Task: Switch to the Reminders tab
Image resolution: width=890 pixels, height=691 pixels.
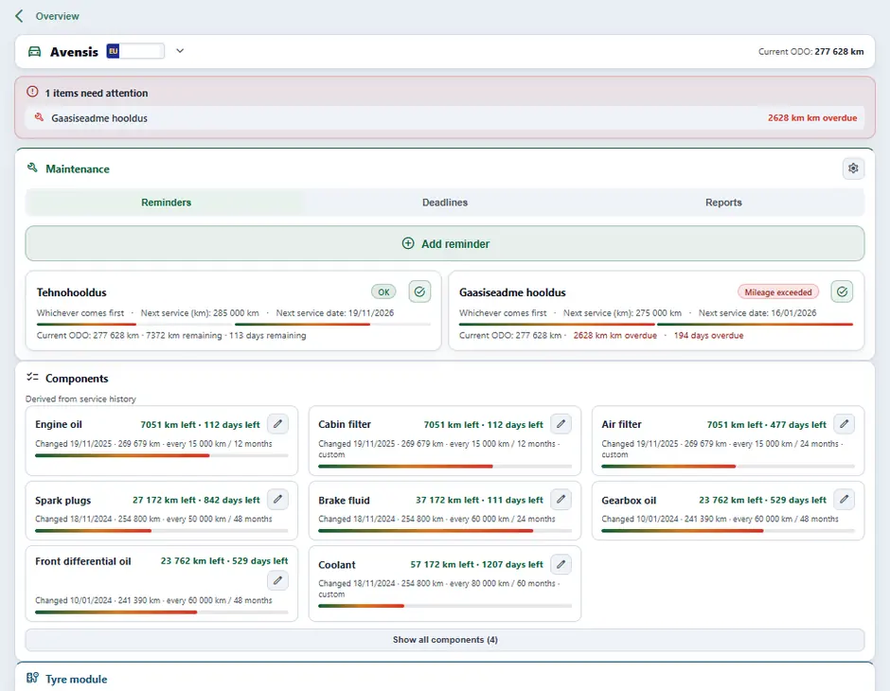Action: coord(166,203)
